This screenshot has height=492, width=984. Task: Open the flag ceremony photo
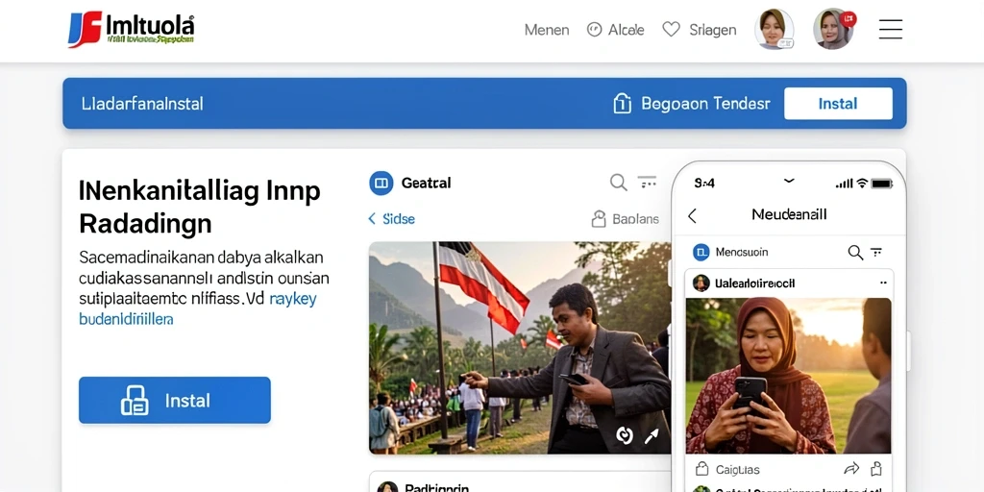[x=520, y=348]
